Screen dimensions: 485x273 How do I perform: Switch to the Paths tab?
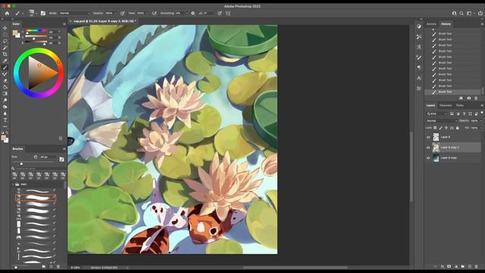pyautogui.click(x=460, y=105)
